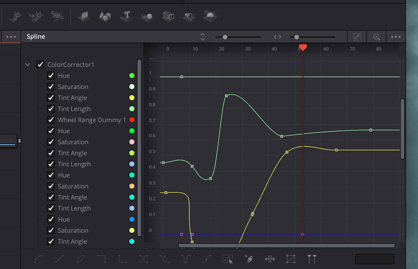
Task: Add a Camera 3D node
Action: coord(168,16)
